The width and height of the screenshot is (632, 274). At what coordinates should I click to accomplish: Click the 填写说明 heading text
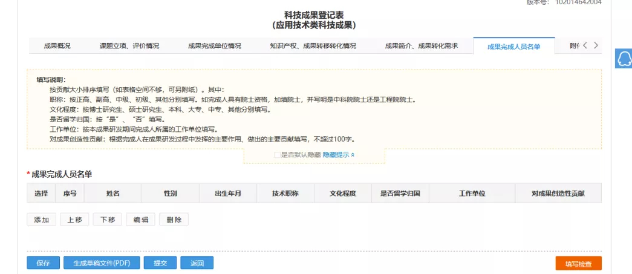51,79
